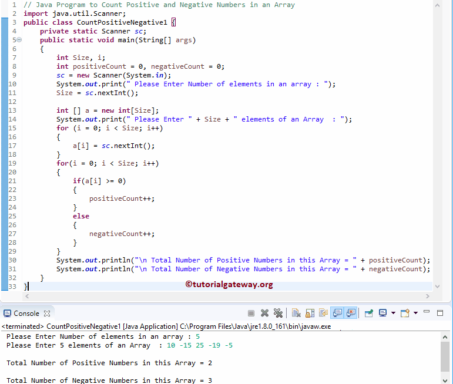453x384 pixels.
Task: Close the Console tab with X
Action: (x=47, y=314)
